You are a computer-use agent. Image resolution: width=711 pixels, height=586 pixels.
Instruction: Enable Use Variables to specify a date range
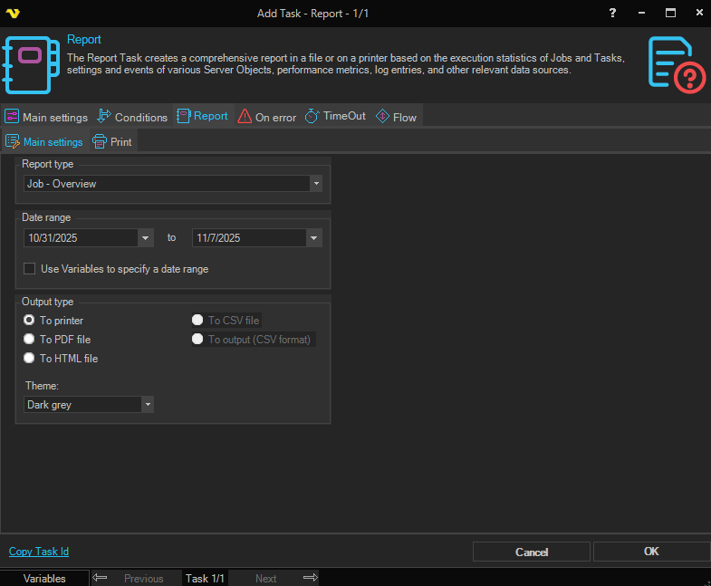pos(30,269)
